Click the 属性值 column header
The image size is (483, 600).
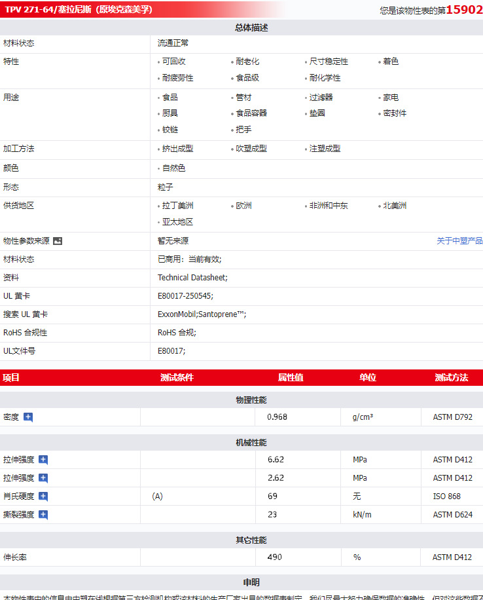tap(291, 378)
